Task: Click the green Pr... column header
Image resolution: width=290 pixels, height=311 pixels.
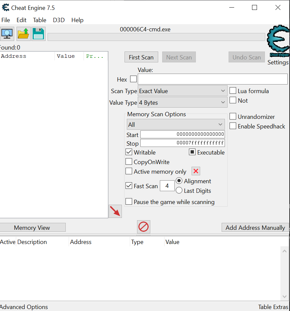Action: pyautogui.click(x=95, y=56)
